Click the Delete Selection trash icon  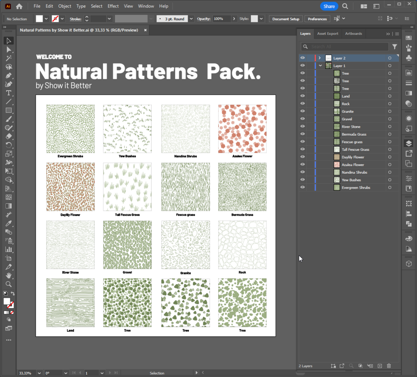pos(389,366)
